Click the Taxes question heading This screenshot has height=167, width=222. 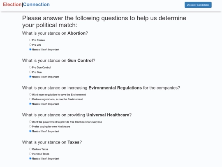pos(52,142)
